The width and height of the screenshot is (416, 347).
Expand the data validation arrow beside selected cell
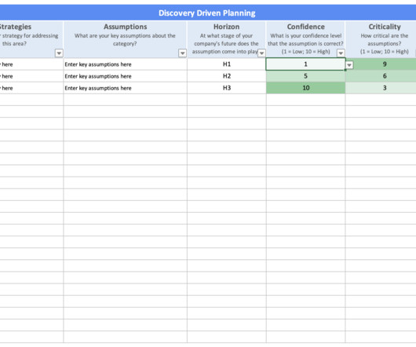(349, 64)
